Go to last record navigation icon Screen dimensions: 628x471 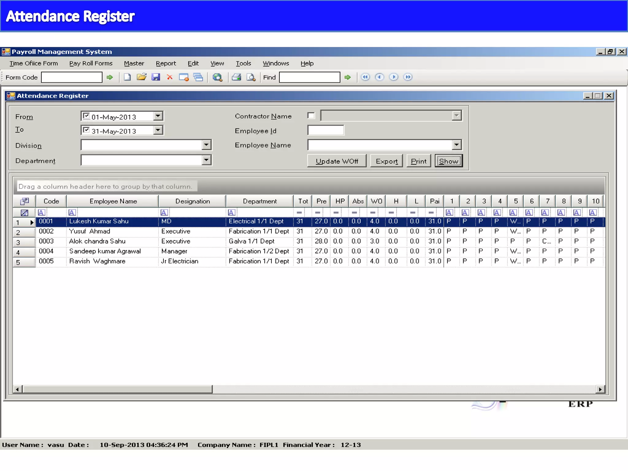(408, 77)
